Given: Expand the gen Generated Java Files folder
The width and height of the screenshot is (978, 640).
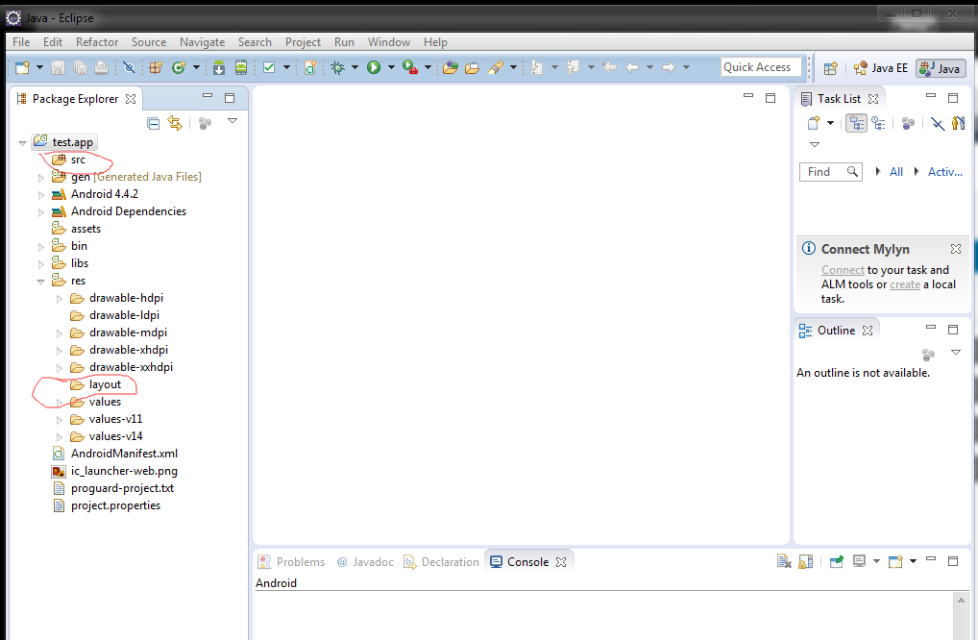Looking at the screenshot, I should [41, 178].
